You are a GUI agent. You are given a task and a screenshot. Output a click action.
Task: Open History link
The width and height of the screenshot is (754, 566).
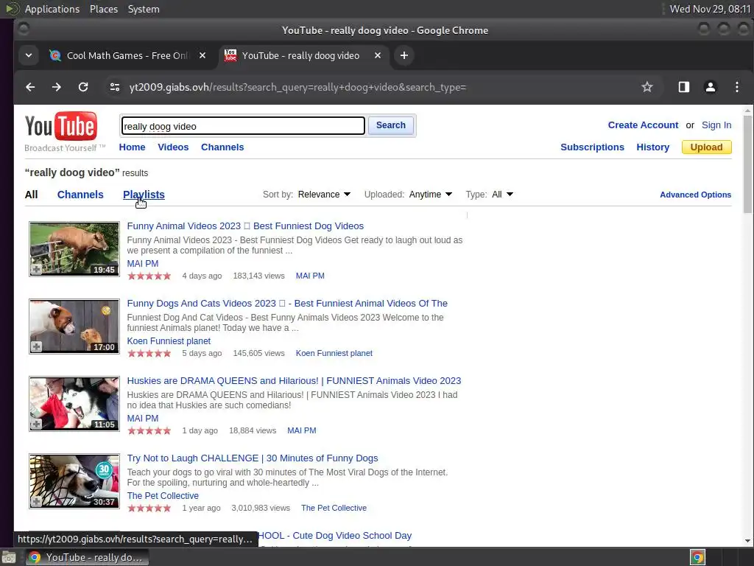pos(652,147)
